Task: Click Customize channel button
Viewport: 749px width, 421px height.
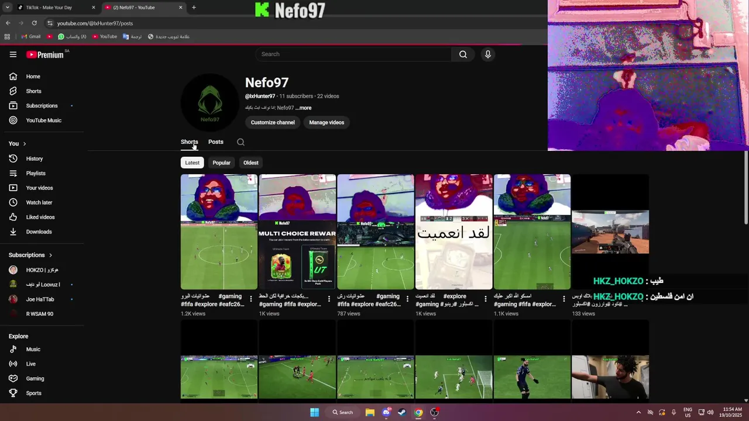Action: click(273, 122)
